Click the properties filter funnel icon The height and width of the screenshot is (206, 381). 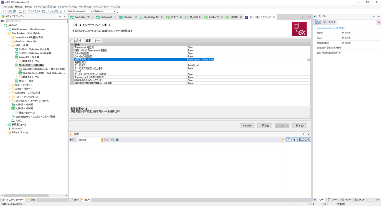click(x=324, y=22)
